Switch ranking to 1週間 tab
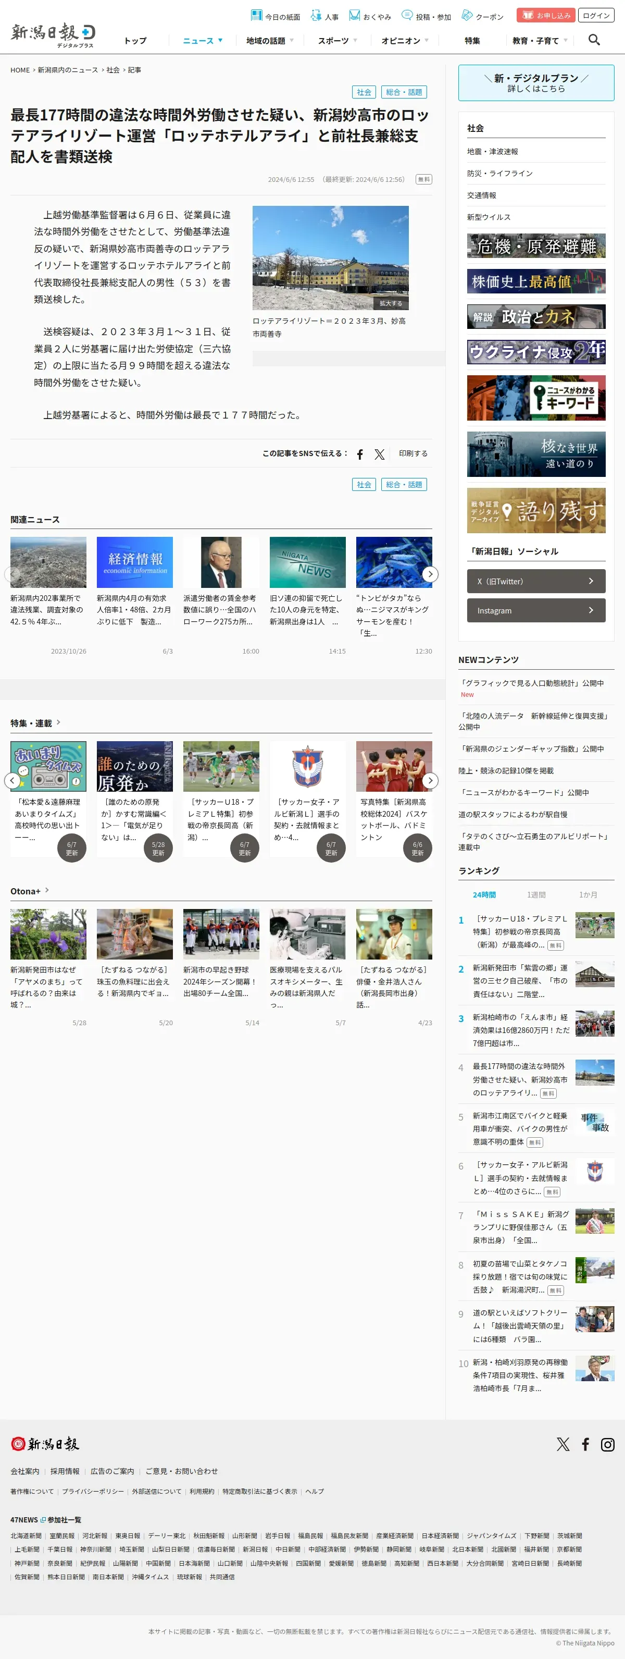The height and width of the screenshot is (1659, 625). point(535,894)
